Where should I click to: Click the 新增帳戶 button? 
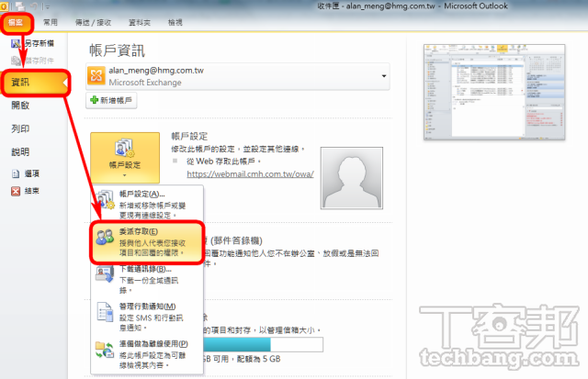(x=111, y=100)
